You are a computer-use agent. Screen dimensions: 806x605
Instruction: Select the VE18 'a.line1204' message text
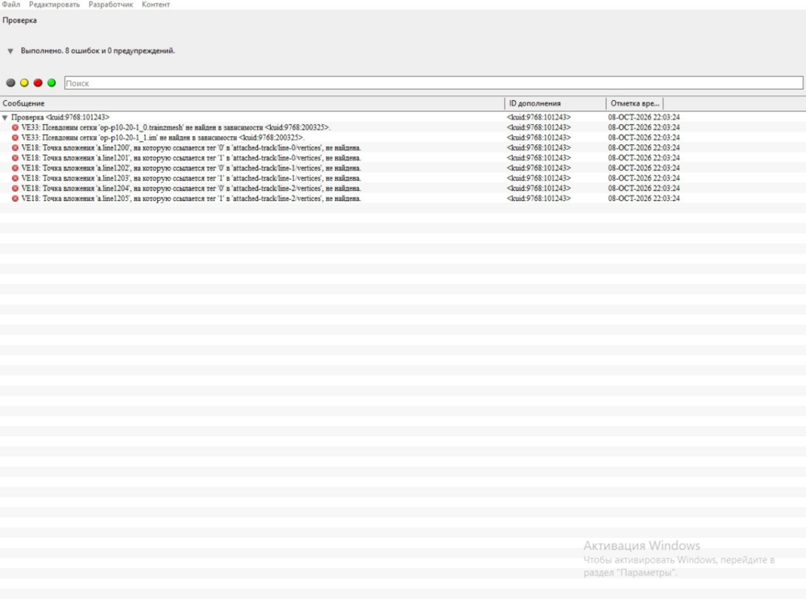tap(191, 189)
